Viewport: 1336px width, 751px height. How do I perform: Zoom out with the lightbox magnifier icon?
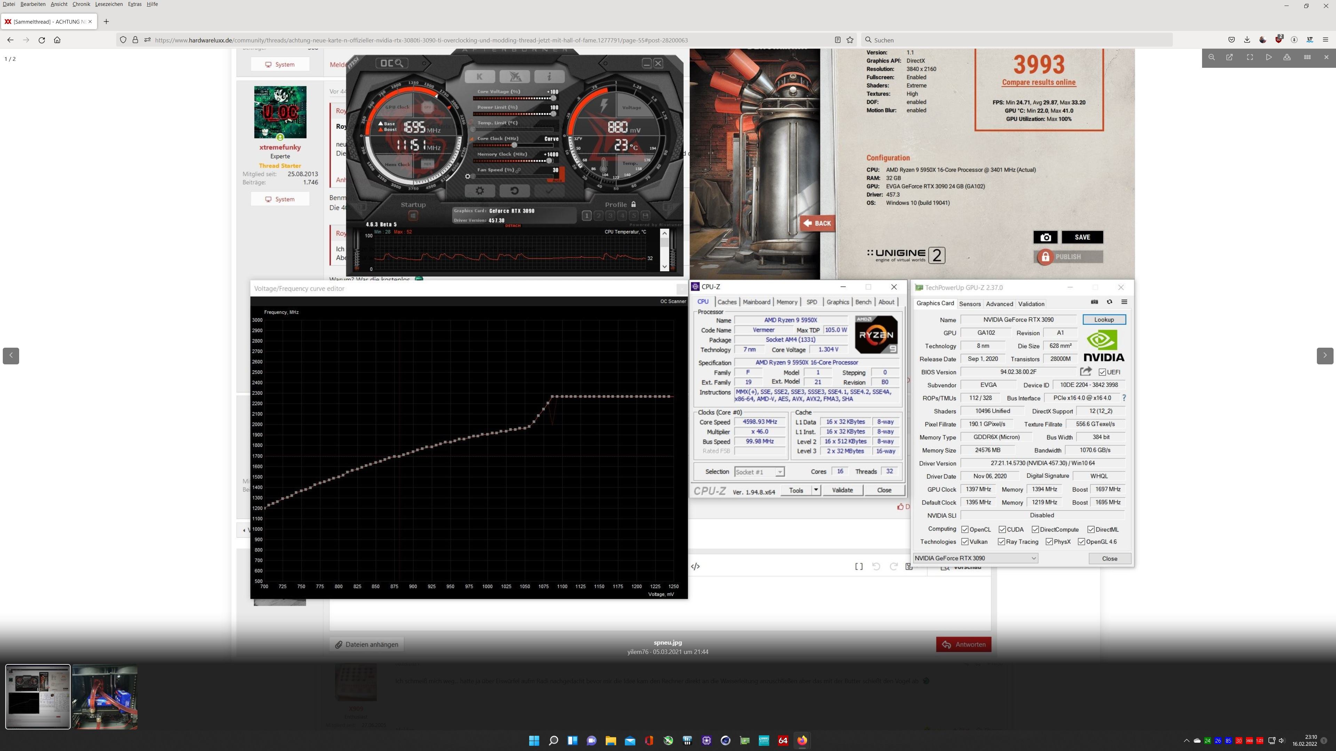click(1211, 57)
